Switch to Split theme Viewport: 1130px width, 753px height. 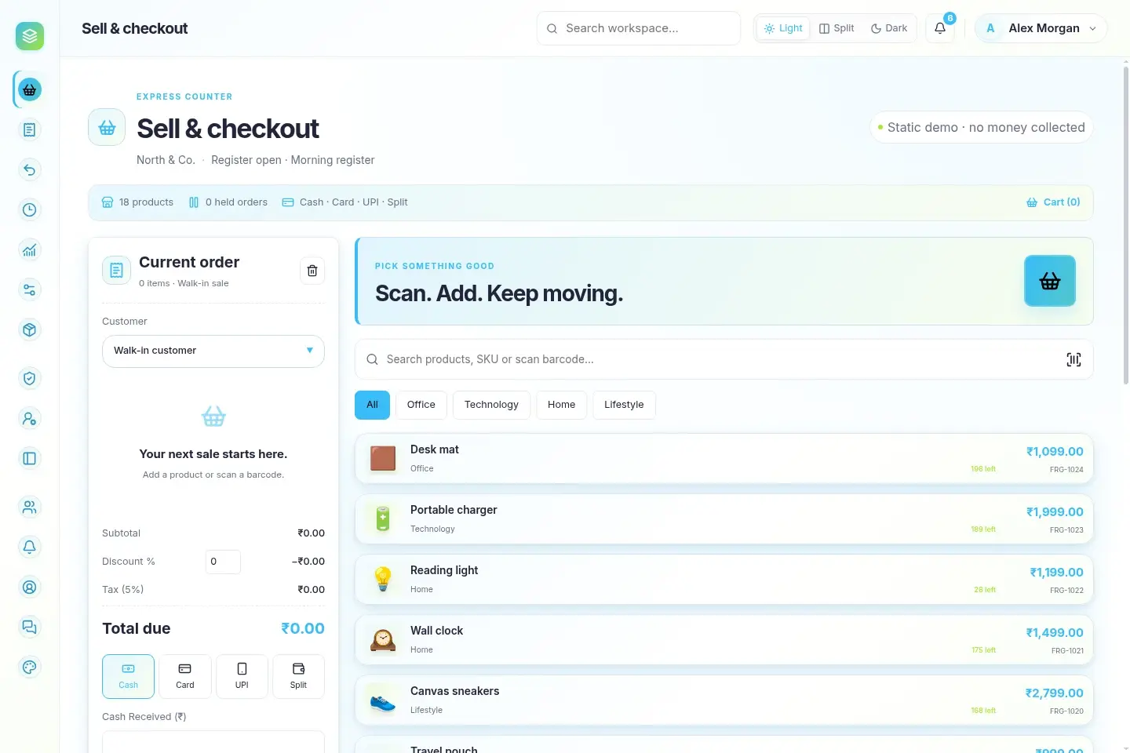(x=837, y=28)
